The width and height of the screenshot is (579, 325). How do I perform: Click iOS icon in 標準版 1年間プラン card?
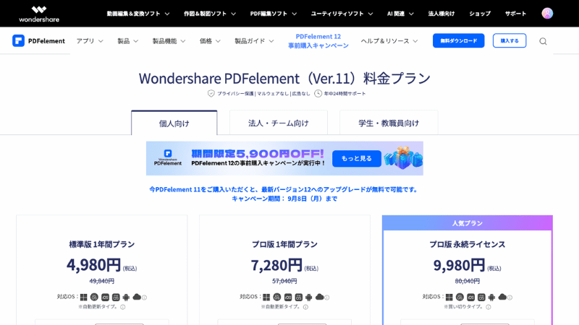pyautogui.click(x=105, y=298)
